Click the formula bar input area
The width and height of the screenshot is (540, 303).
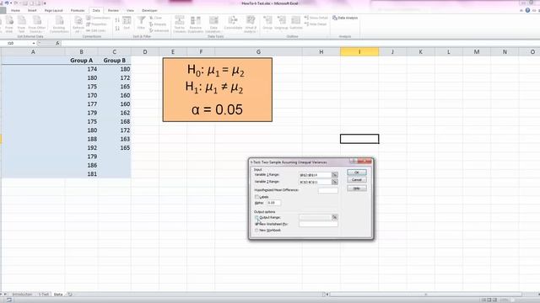(x=300, y=43)
